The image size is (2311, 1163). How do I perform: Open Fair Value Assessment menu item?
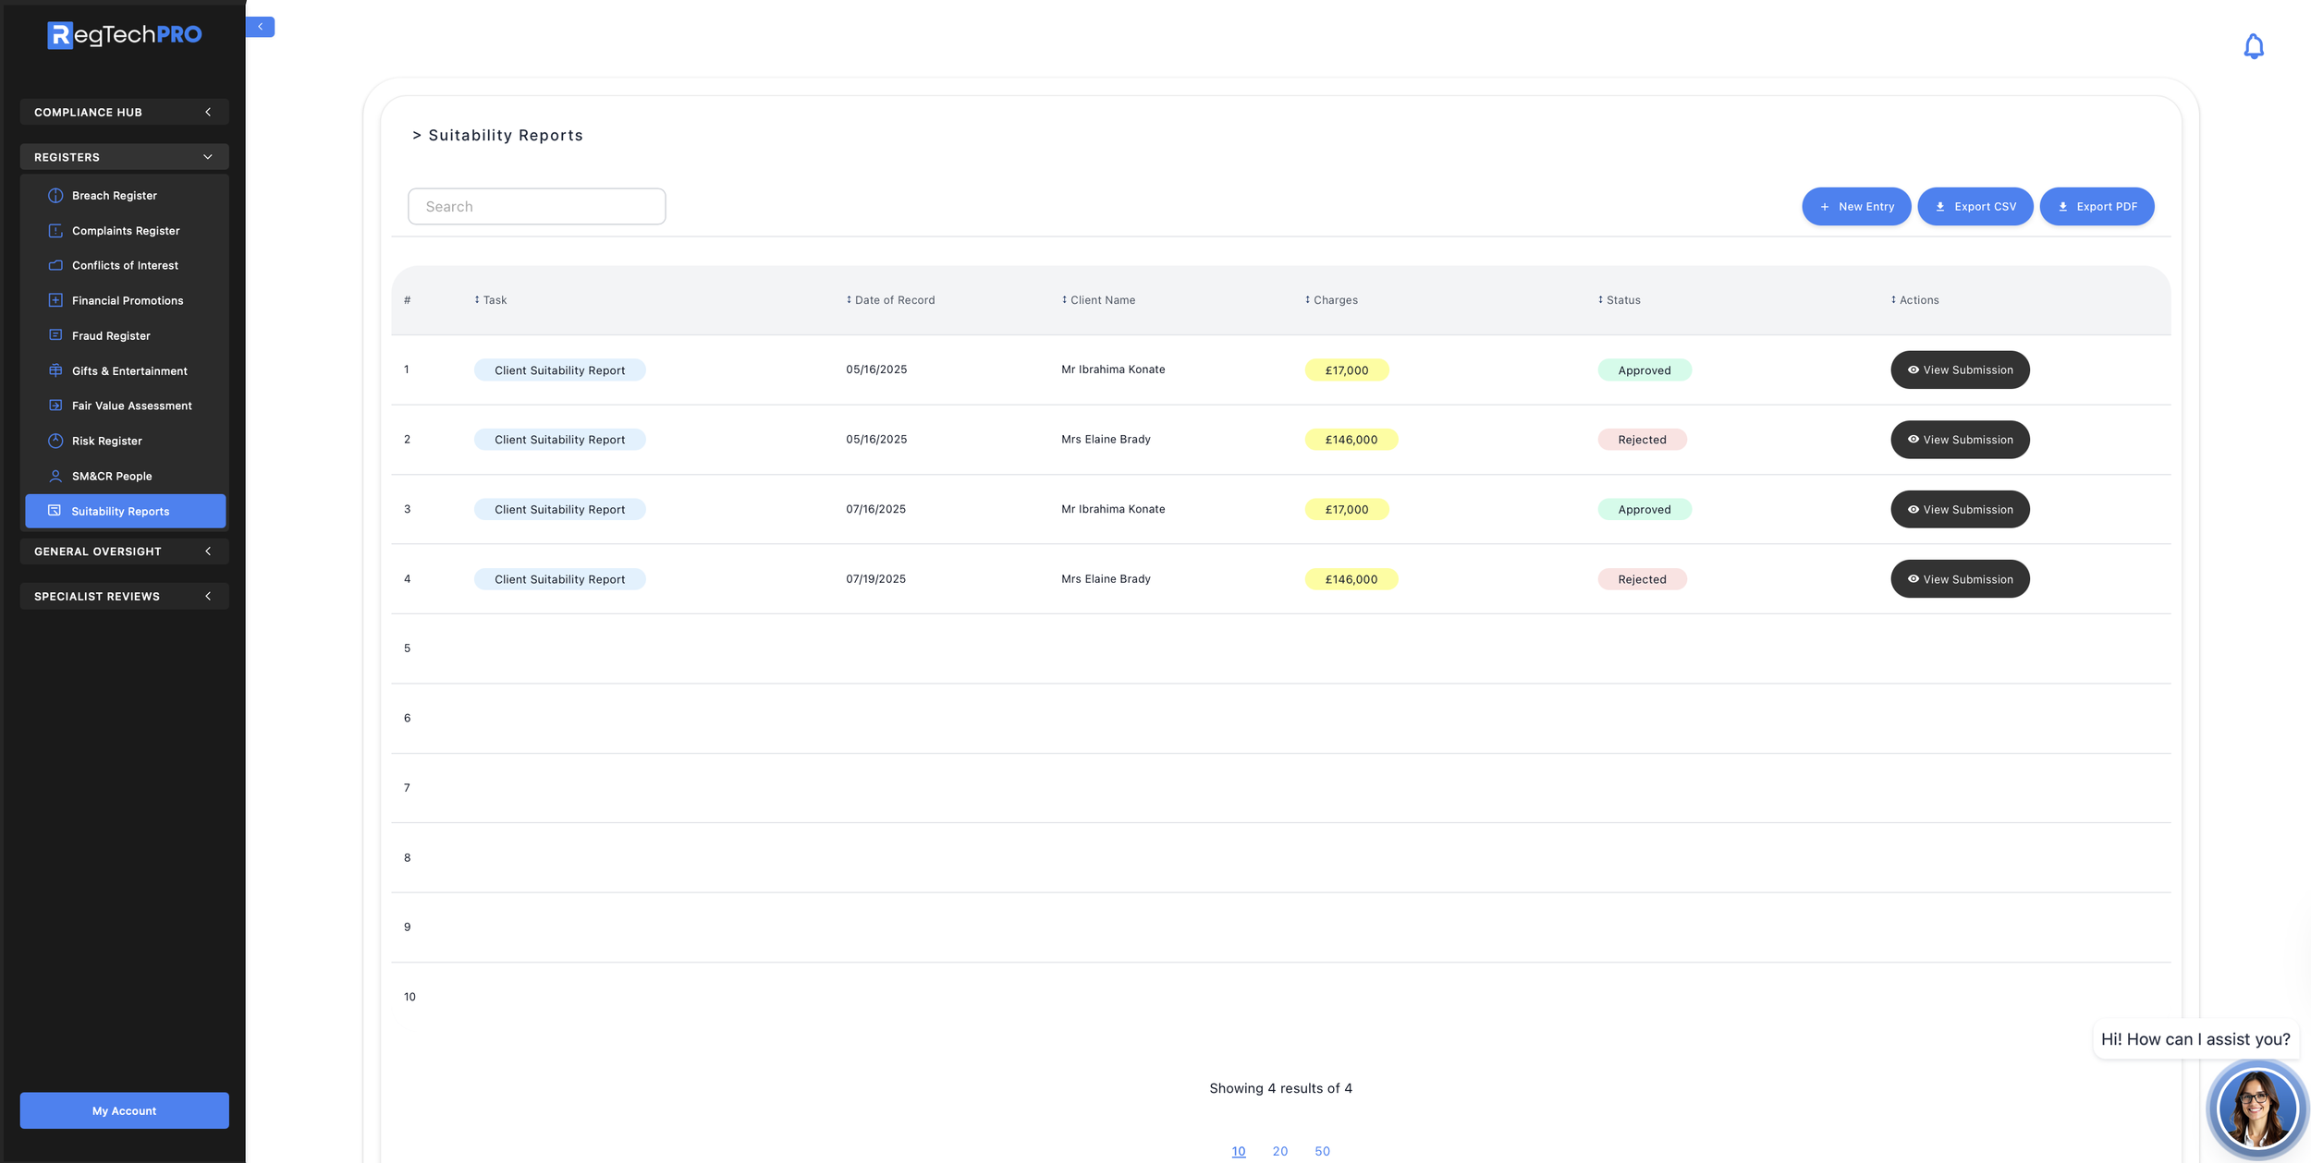131,406
